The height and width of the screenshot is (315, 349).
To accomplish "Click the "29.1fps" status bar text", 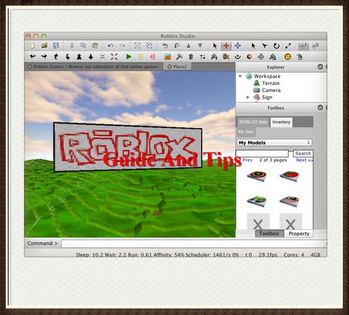I will point(268,255).
